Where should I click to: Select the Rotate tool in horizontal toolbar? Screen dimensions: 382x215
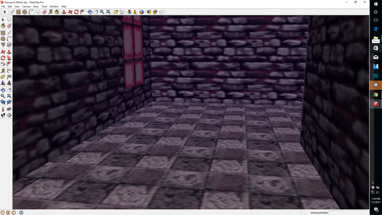[x=76, y=12]
